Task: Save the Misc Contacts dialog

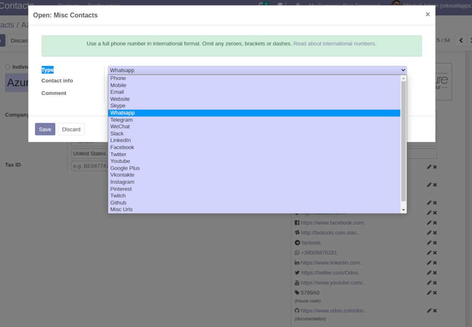Action: coord(45,129)
